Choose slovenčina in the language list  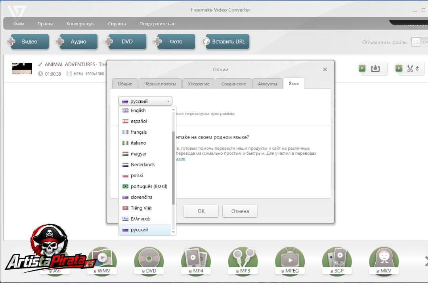coord(145,197)
